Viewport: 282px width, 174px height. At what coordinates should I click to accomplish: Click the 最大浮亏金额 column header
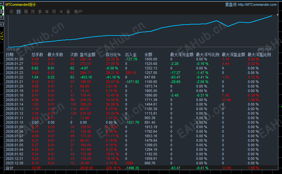(182, 55)
